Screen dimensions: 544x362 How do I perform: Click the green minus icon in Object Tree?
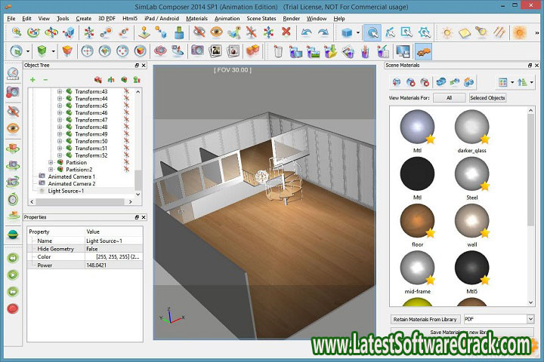point(45,80)
